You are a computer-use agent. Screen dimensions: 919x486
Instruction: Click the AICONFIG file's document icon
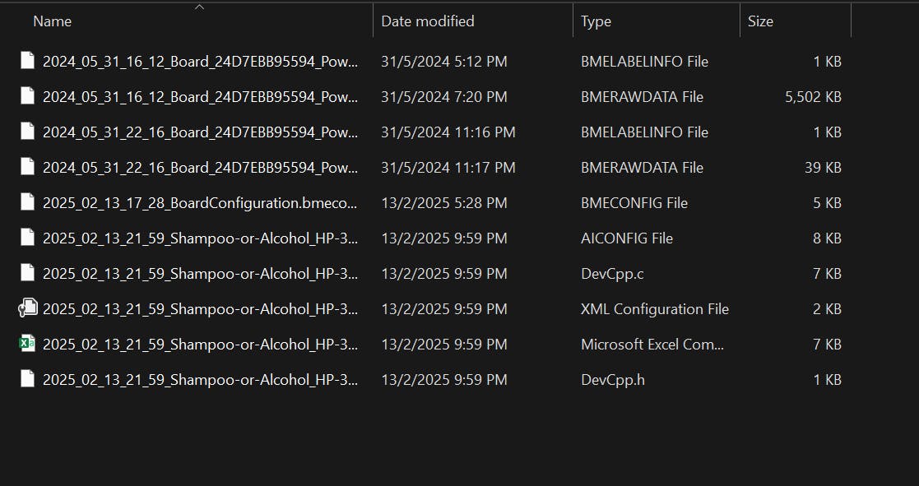(x=27, y=238)
